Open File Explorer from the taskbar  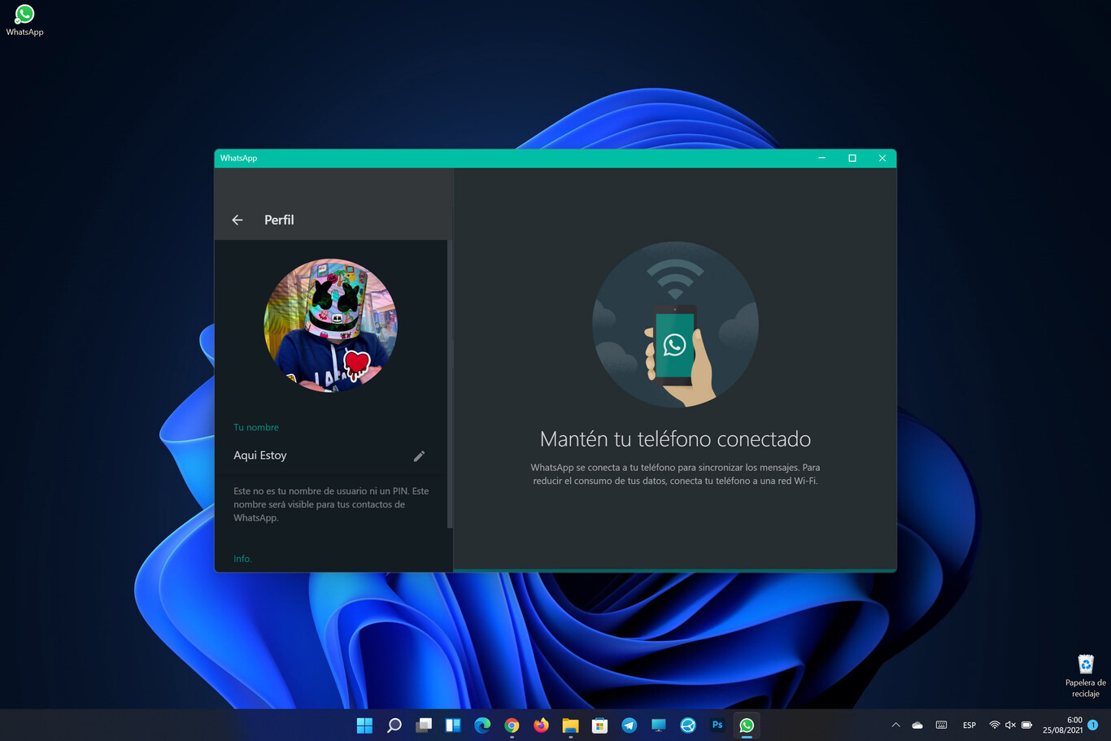click(x=570, y=724)
